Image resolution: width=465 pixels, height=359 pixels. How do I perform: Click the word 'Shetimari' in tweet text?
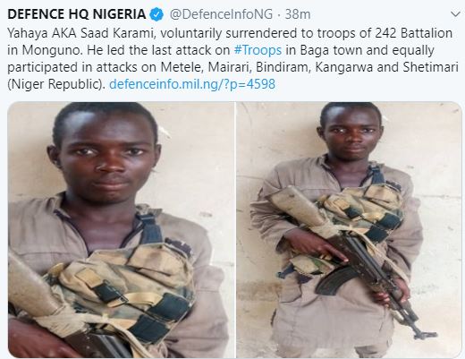[430, 67]
